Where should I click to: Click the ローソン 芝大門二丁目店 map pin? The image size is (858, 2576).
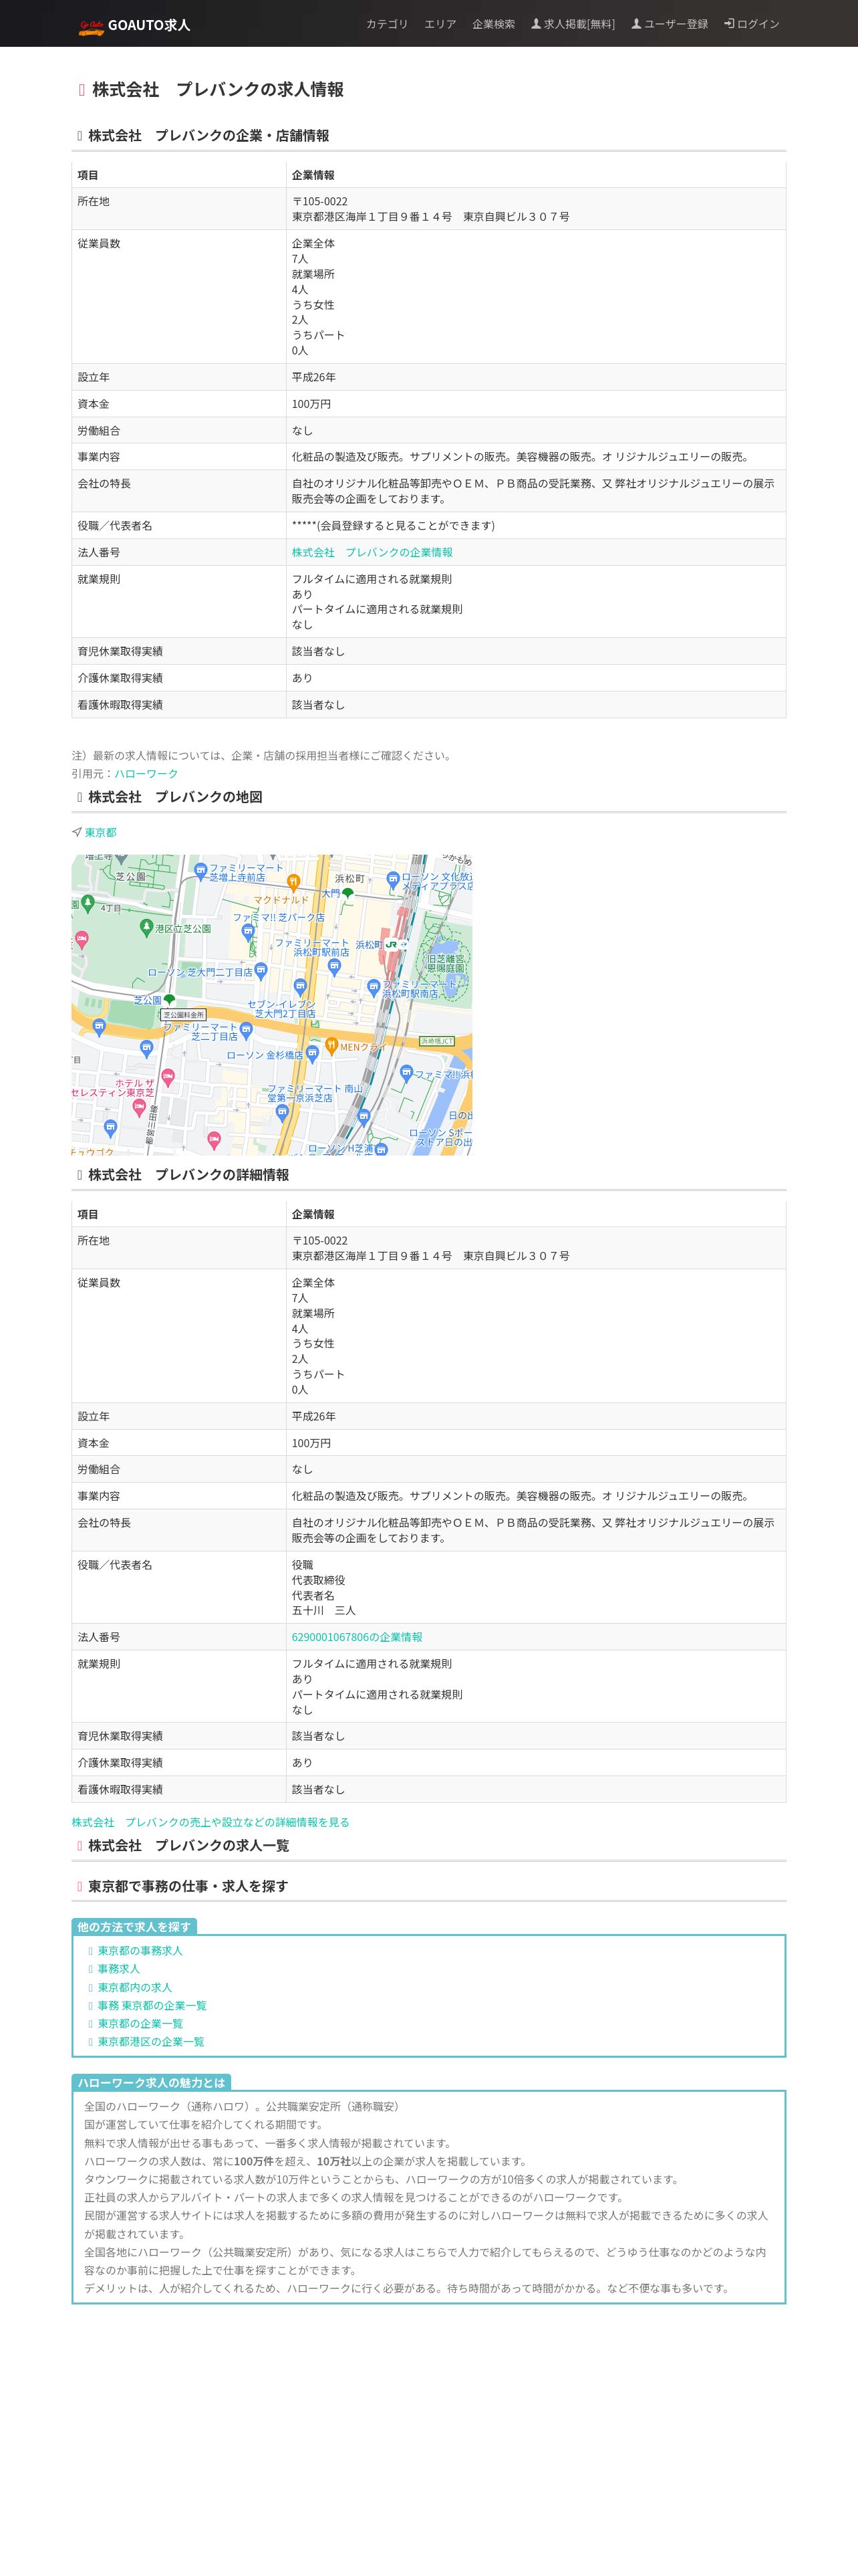(261, 970)
